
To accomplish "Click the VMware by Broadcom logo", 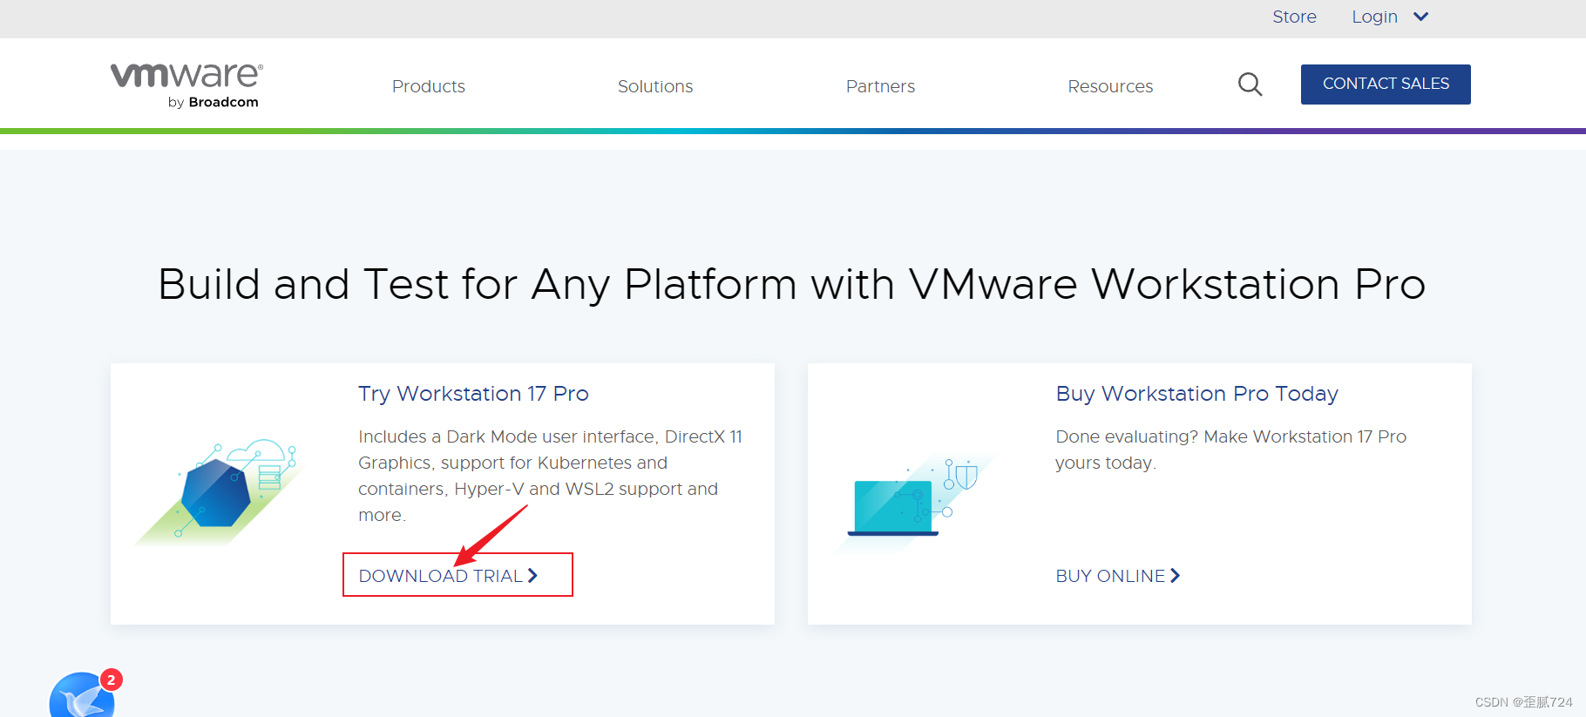I will pyautogui.click(x=186, y=85).
